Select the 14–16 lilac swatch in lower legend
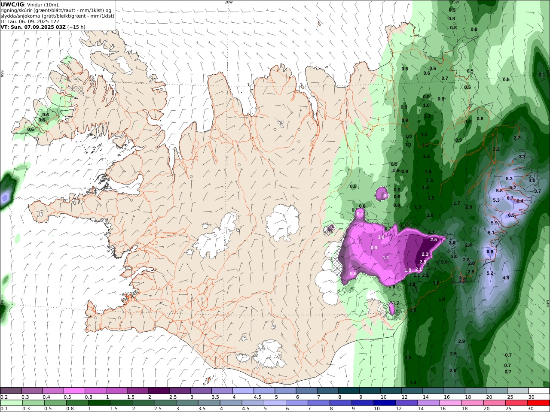 tap(428, 403)
